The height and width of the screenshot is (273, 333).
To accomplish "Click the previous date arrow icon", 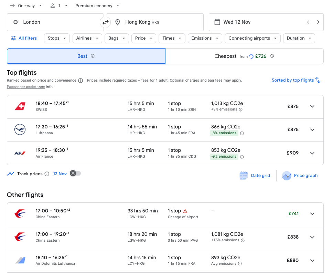I will pyautogui.click(x=308, y=22).
